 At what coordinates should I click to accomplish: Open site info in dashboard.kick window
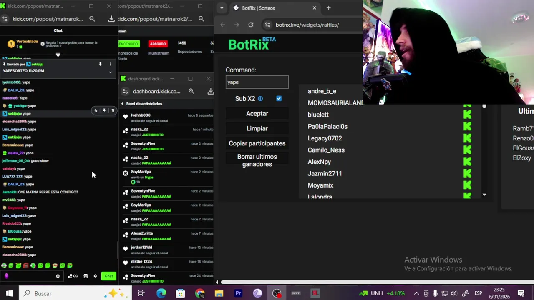pyautogui.click(x=125, y=91)
